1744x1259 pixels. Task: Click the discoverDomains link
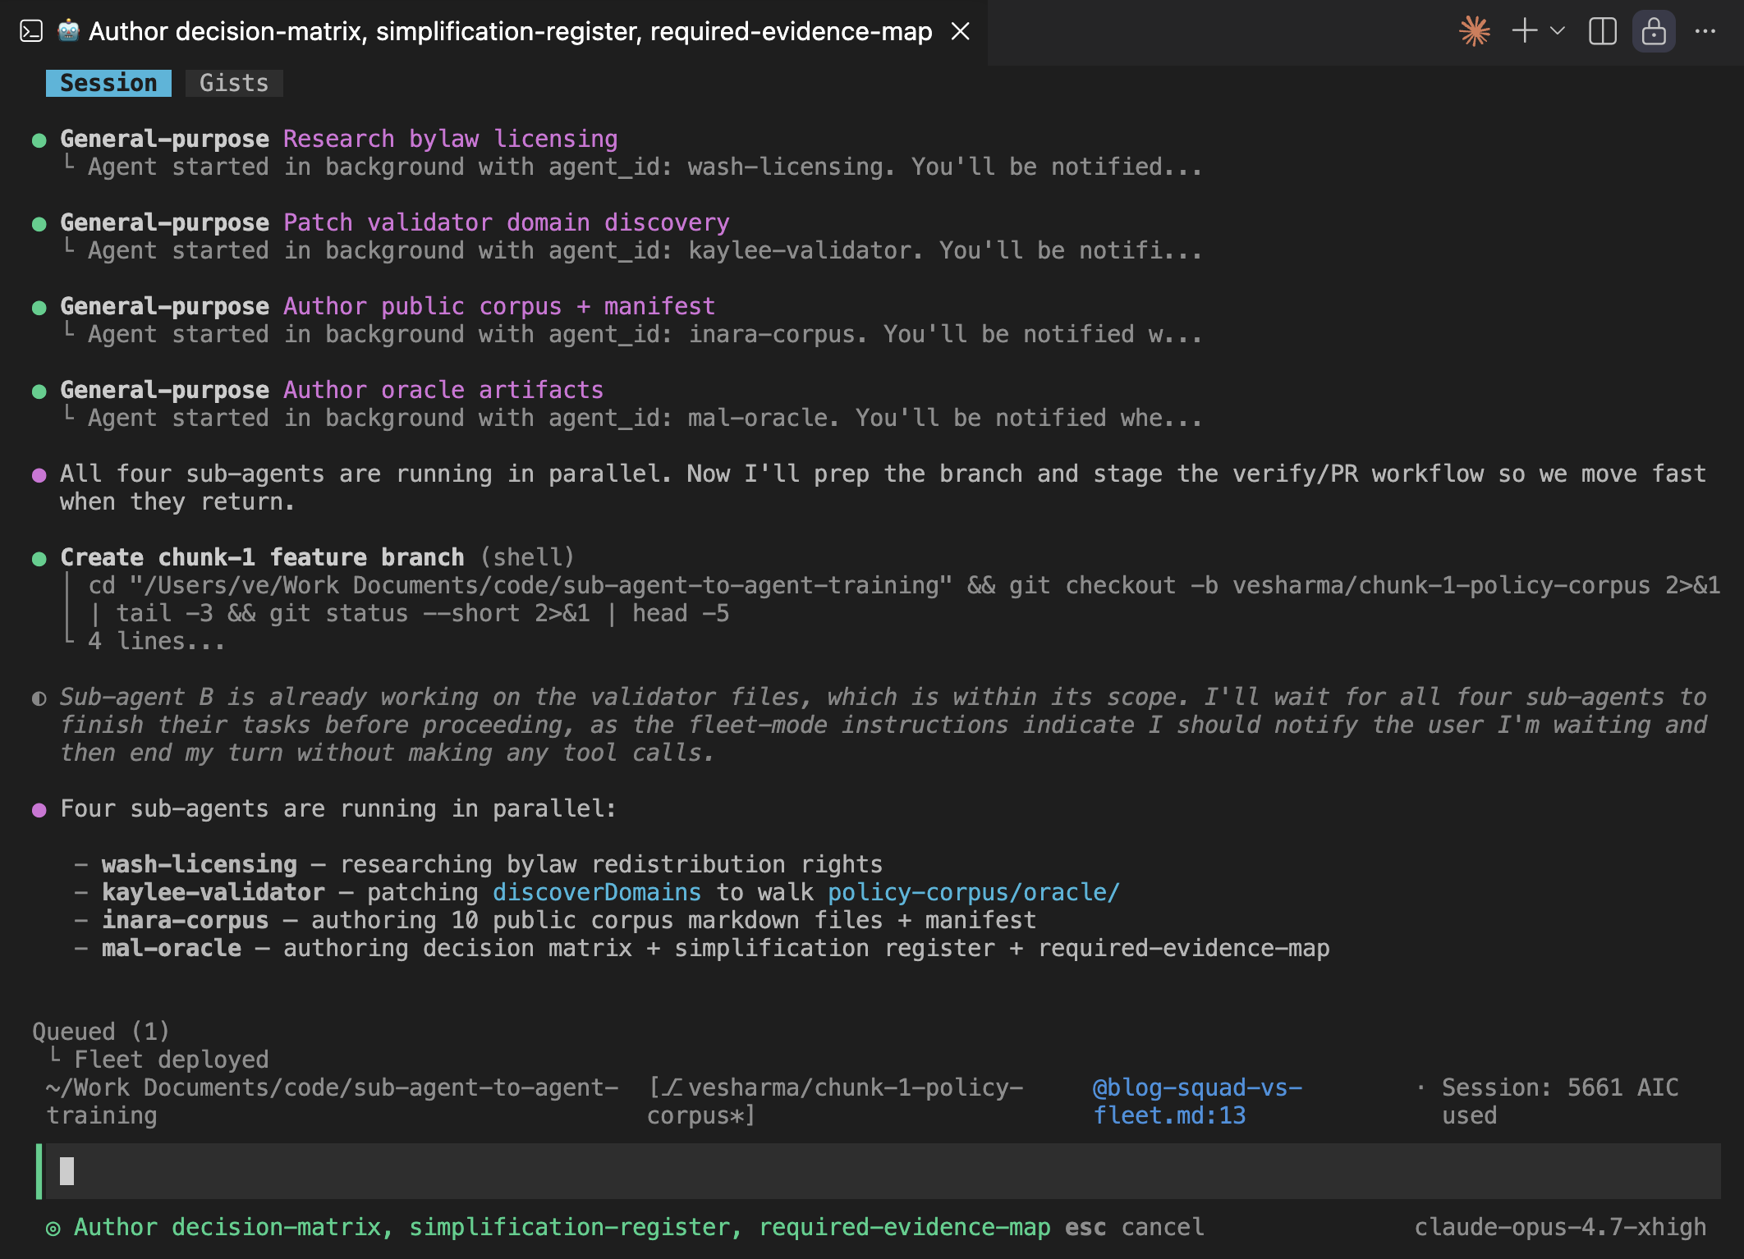(597, 892)
